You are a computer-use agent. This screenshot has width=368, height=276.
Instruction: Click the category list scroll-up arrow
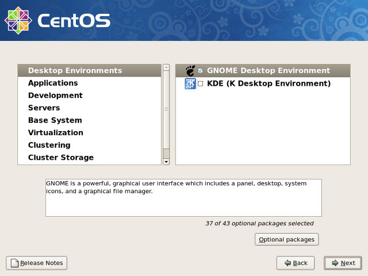[166, 68]
